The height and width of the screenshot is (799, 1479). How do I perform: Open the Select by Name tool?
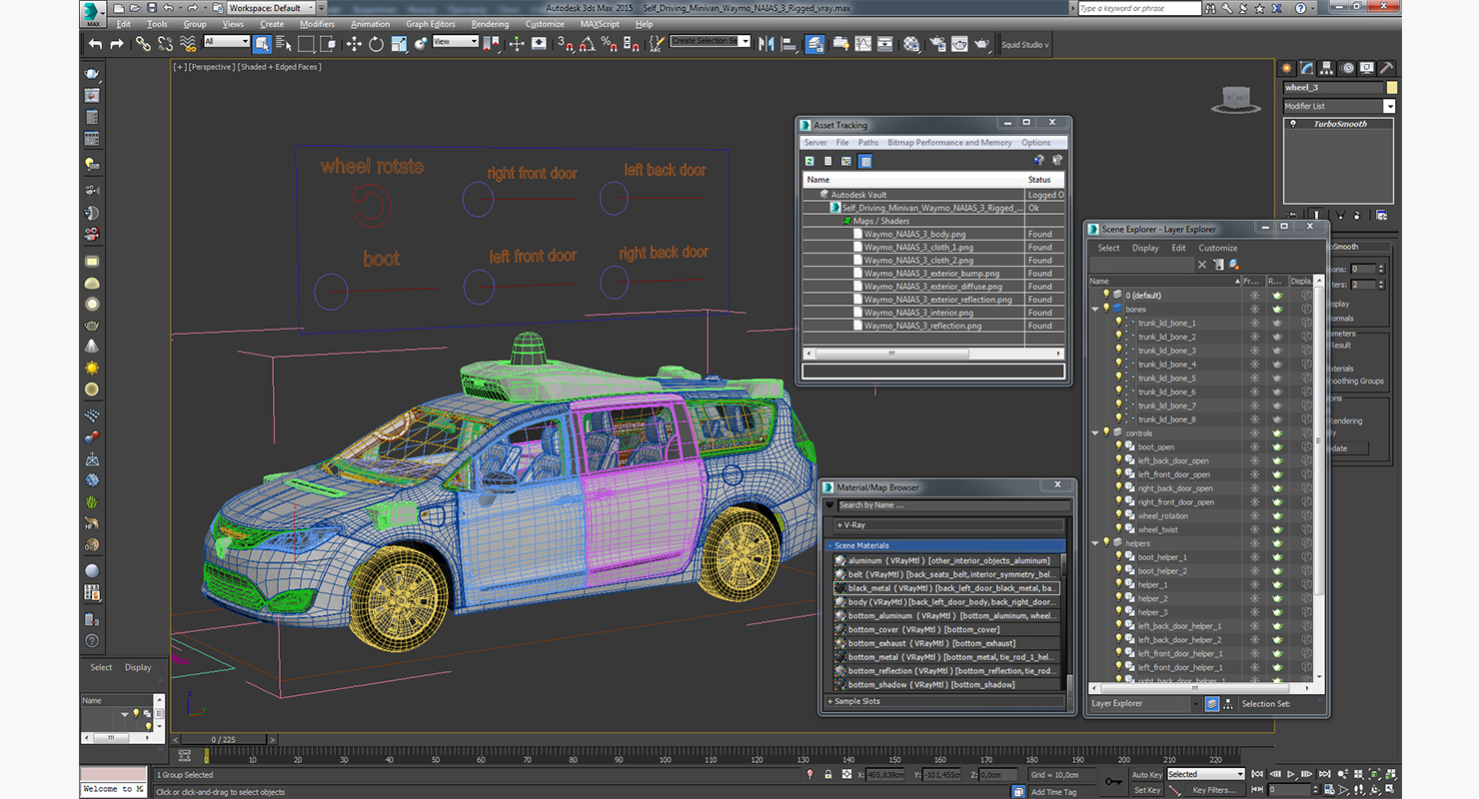[284, 44]
